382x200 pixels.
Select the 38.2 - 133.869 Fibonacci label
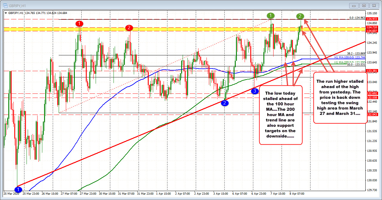356,53
